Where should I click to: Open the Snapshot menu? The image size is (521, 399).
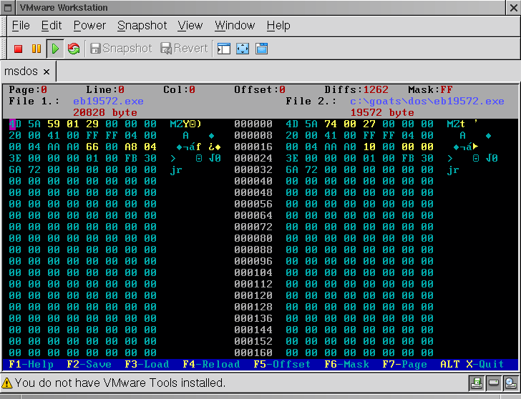[x=142, y=26]
